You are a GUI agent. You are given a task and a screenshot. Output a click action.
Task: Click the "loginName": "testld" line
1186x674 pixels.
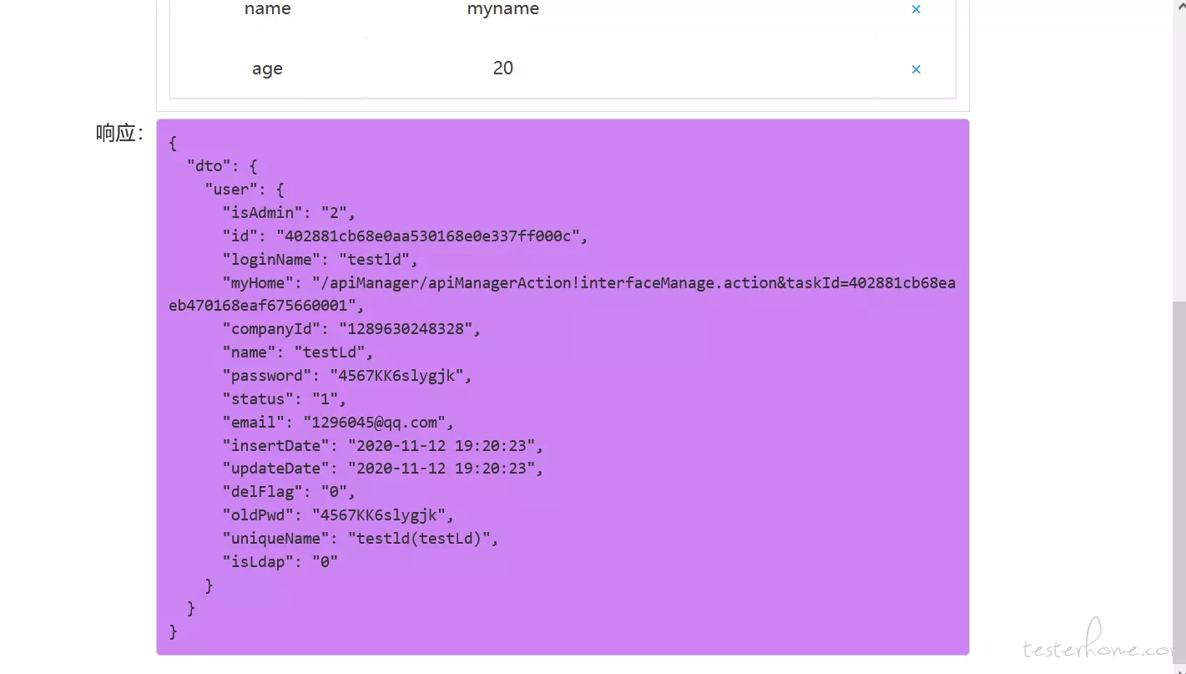pyautogui.click(x=320, y=260)
